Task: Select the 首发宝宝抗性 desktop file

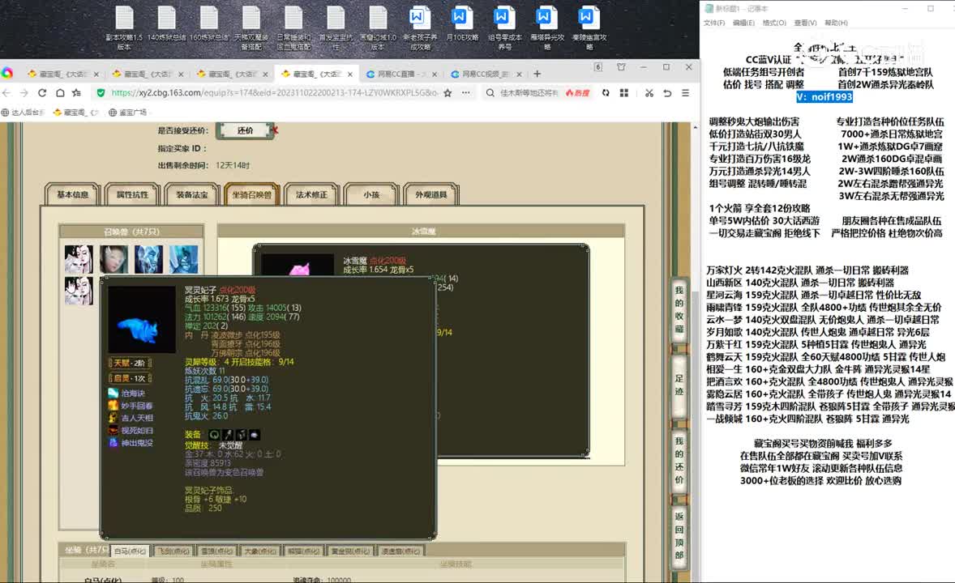Action: click(x=336, y=28)
